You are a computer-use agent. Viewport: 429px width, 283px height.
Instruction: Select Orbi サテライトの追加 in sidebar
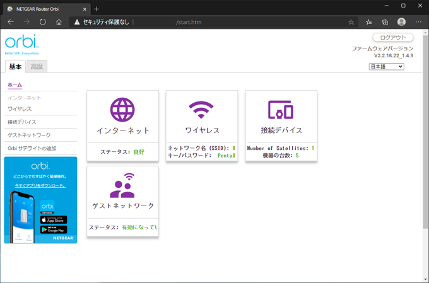point(32,148)
